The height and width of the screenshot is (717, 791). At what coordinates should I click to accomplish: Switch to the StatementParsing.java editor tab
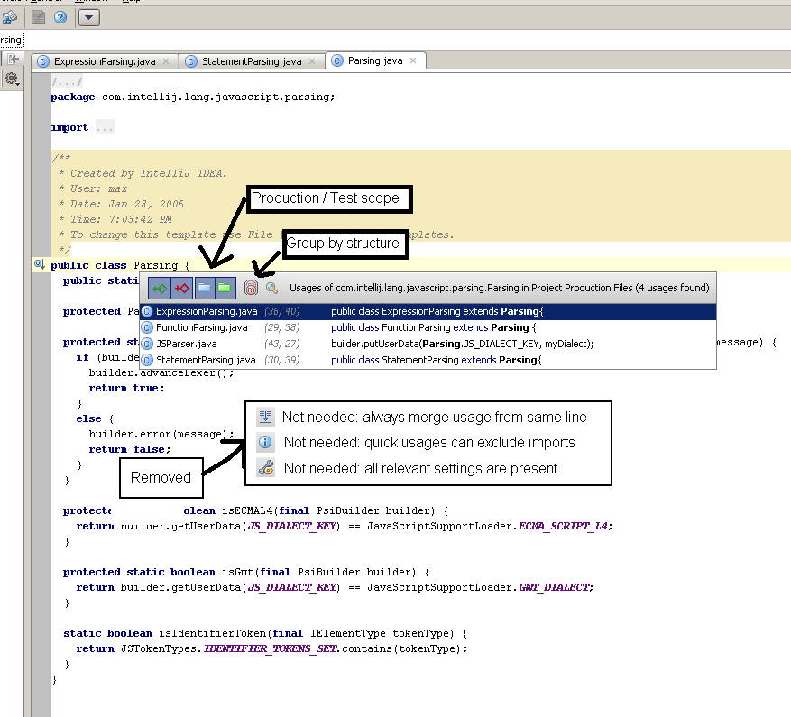(252, 61)
